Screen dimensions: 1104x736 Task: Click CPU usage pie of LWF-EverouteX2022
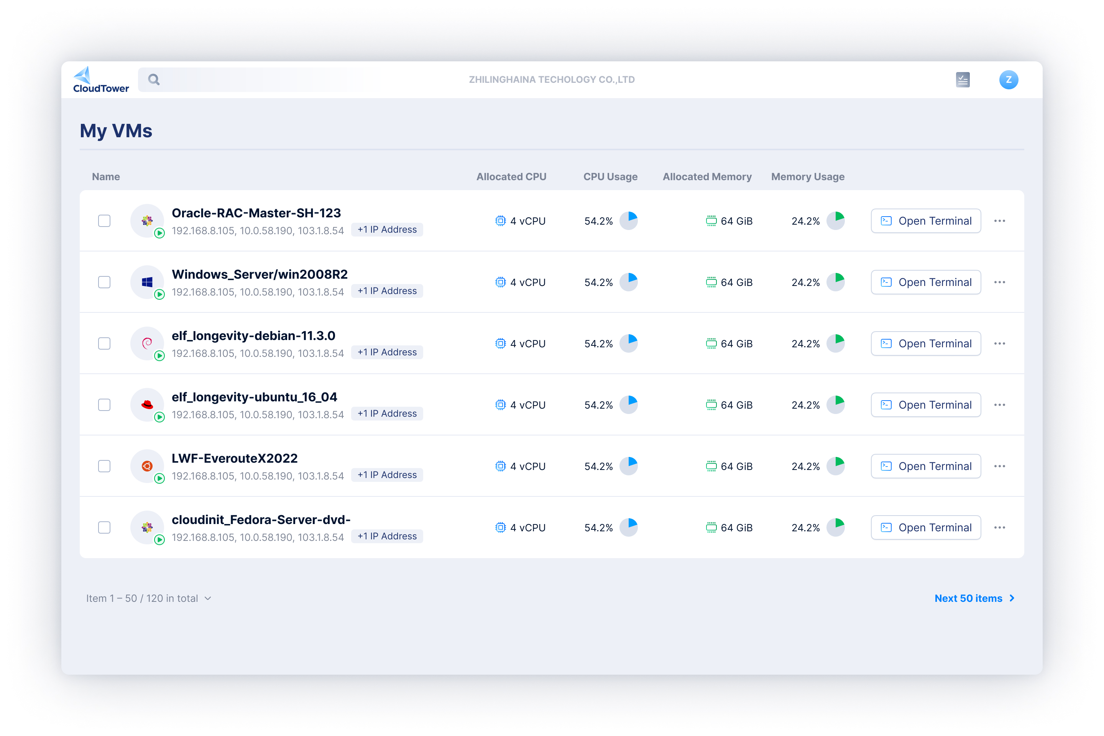pyautogui.click(x=629, y=466)
